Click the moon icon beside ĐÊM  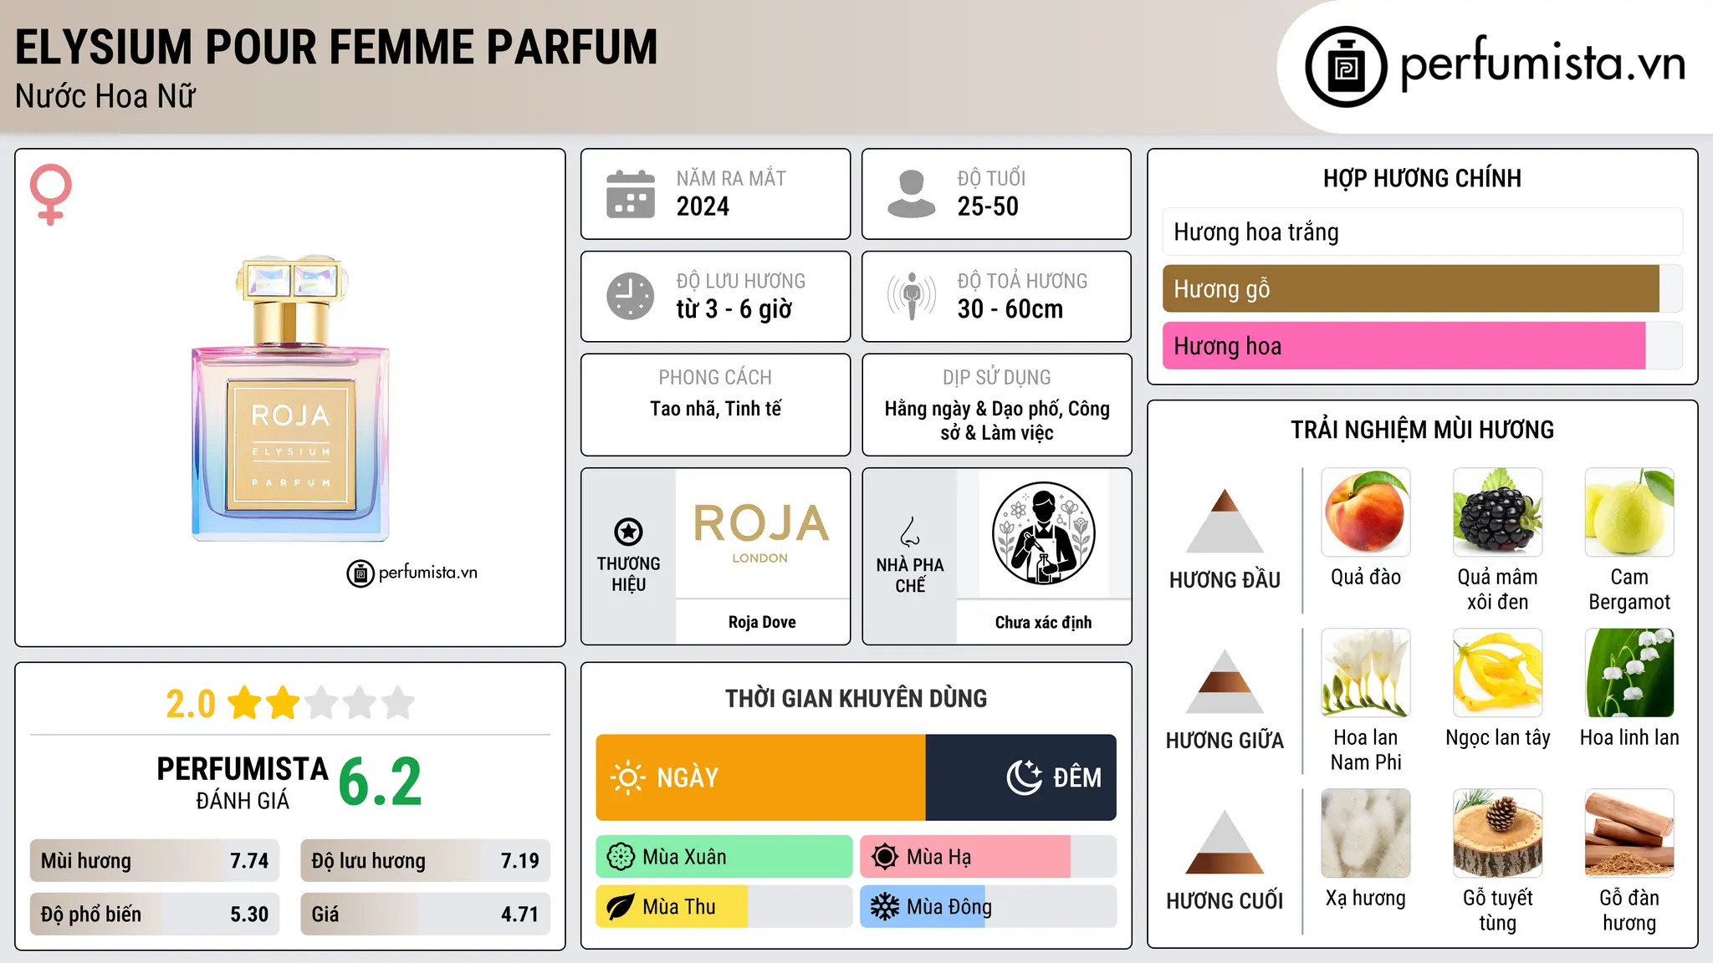pyautogui.click(x=1024, y=777)
